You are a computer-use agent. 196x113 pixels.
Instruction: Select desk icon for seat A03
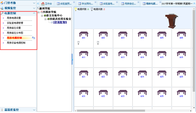(123, 34)
